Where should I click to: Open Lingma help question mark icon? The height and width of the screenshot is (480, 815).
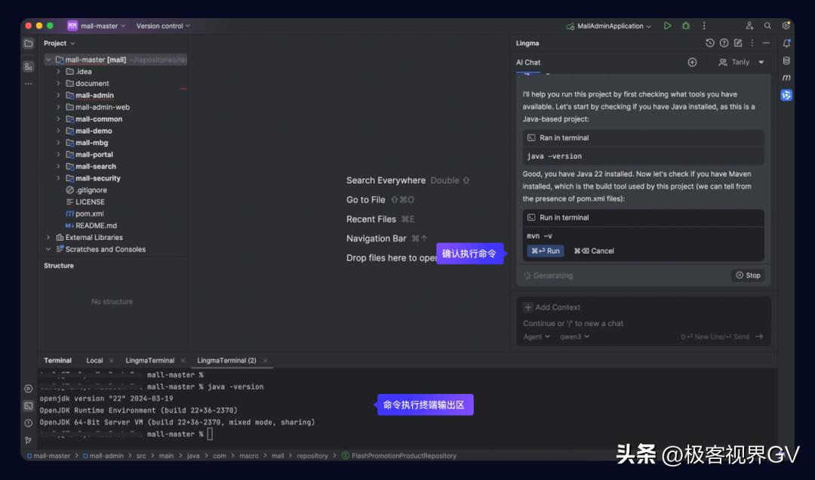pos(724,43)
